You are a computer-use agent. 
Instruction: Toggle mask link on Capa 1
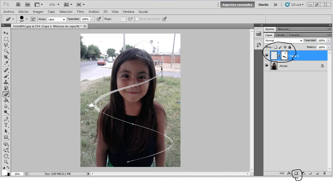[x=279, y=55]
